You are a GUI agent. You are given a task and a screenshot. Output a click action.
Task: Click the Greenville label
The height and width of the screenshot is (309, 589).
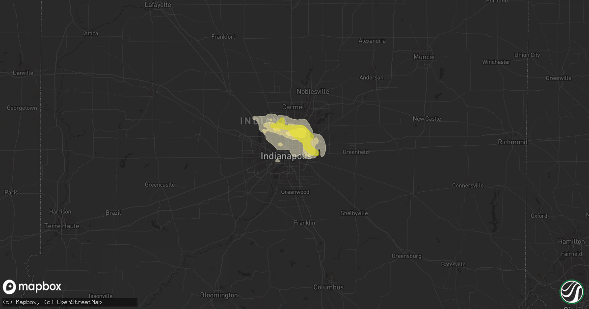click(558, 78)
